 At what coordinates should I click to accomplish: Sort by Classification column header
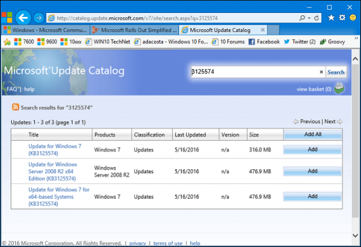click(149, 135)
